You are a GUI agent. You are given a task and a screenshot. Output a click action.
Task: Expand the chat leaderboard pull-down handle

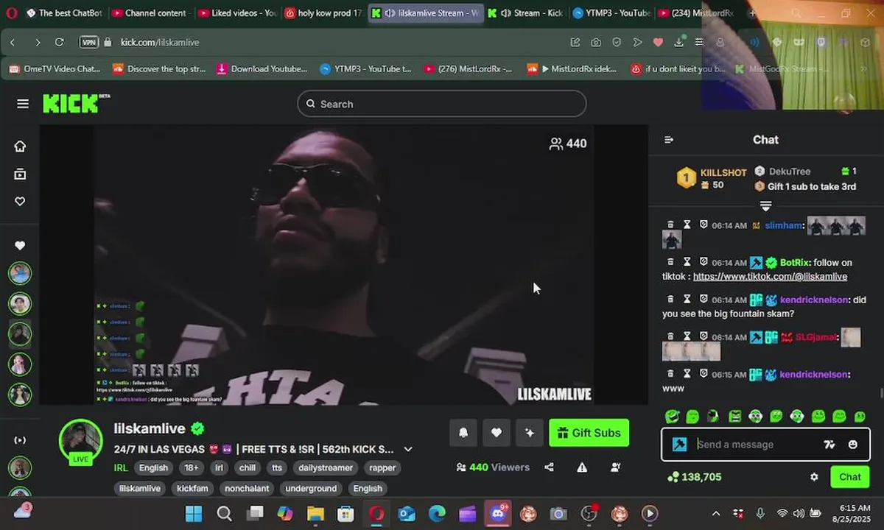[765, 206]
